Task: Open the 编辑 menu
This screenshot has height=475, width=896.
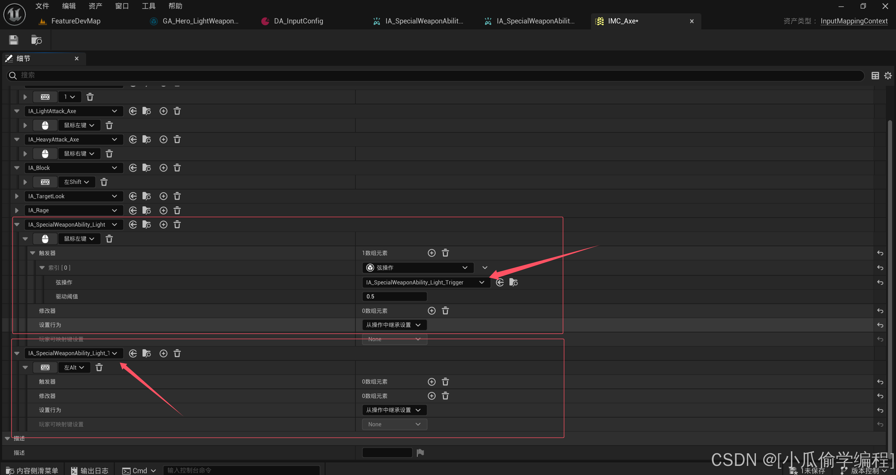Action: [69, 6]
